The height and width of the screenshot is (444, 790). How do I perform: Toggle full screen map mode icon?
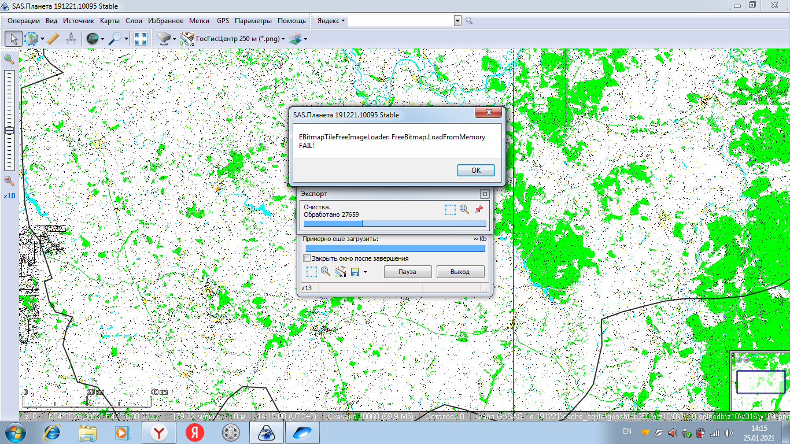pos(140,39)
